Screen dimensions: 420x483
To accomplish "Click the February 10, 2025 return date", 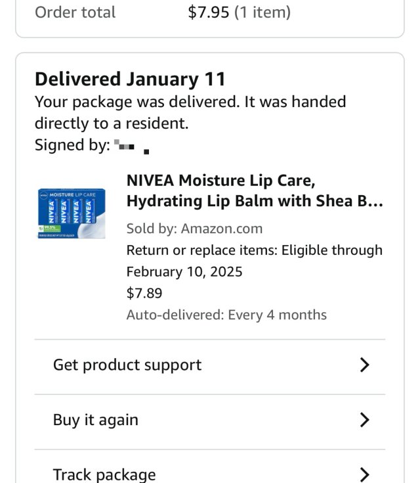I will [184, 271].
